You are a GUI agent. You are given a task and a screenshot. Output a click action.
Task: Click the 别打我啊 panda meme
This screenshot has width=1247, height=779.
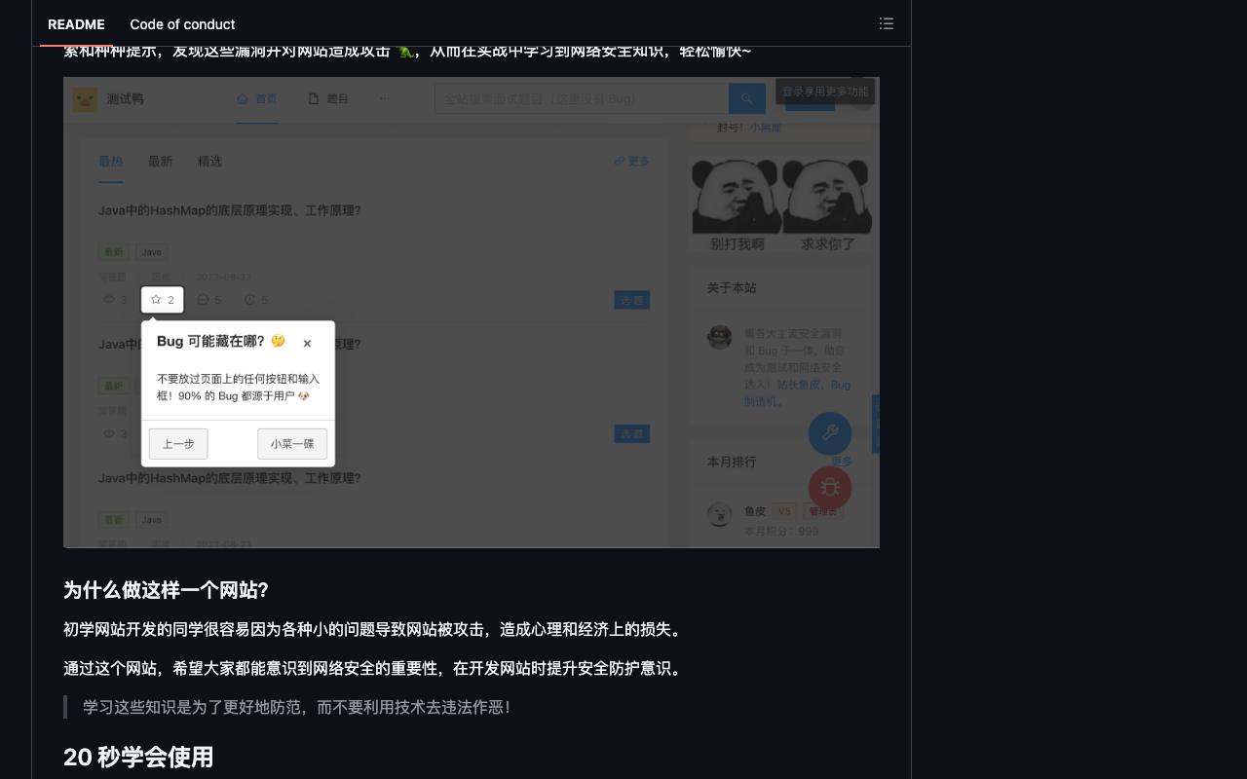click(737, 206)
